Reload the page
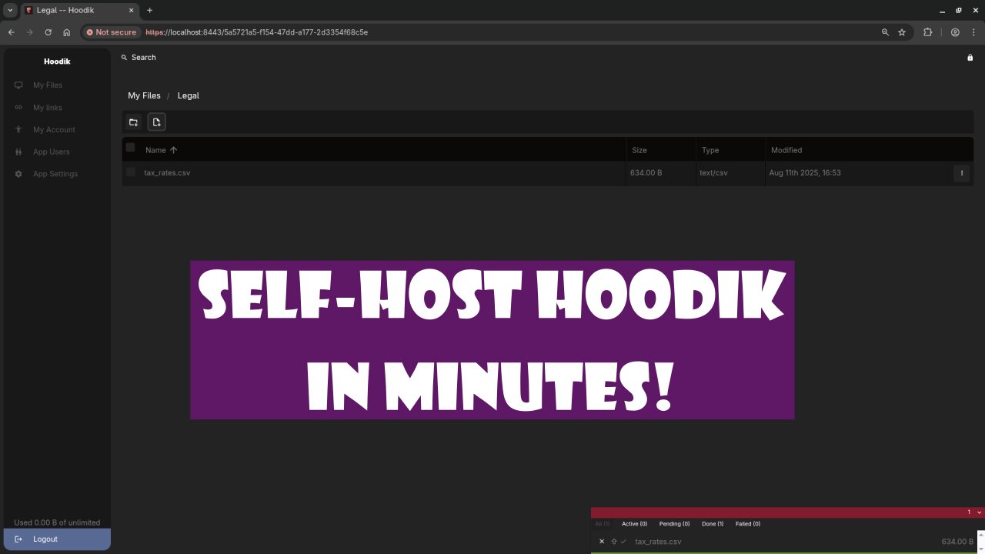 point(48,32)
